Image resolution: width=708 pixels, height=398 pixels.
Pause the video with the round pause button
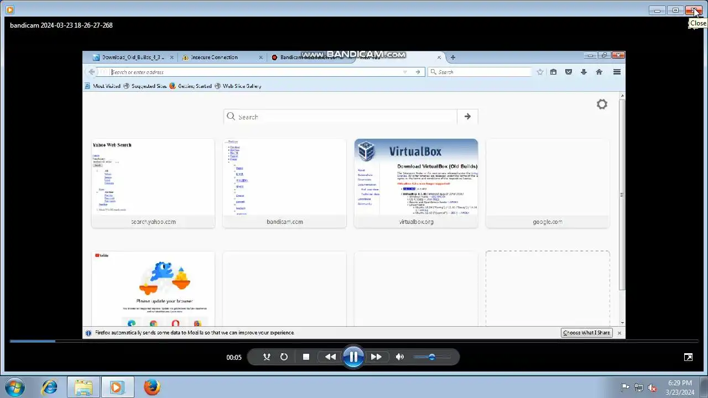pyautogui.click(x=353, y=357)
